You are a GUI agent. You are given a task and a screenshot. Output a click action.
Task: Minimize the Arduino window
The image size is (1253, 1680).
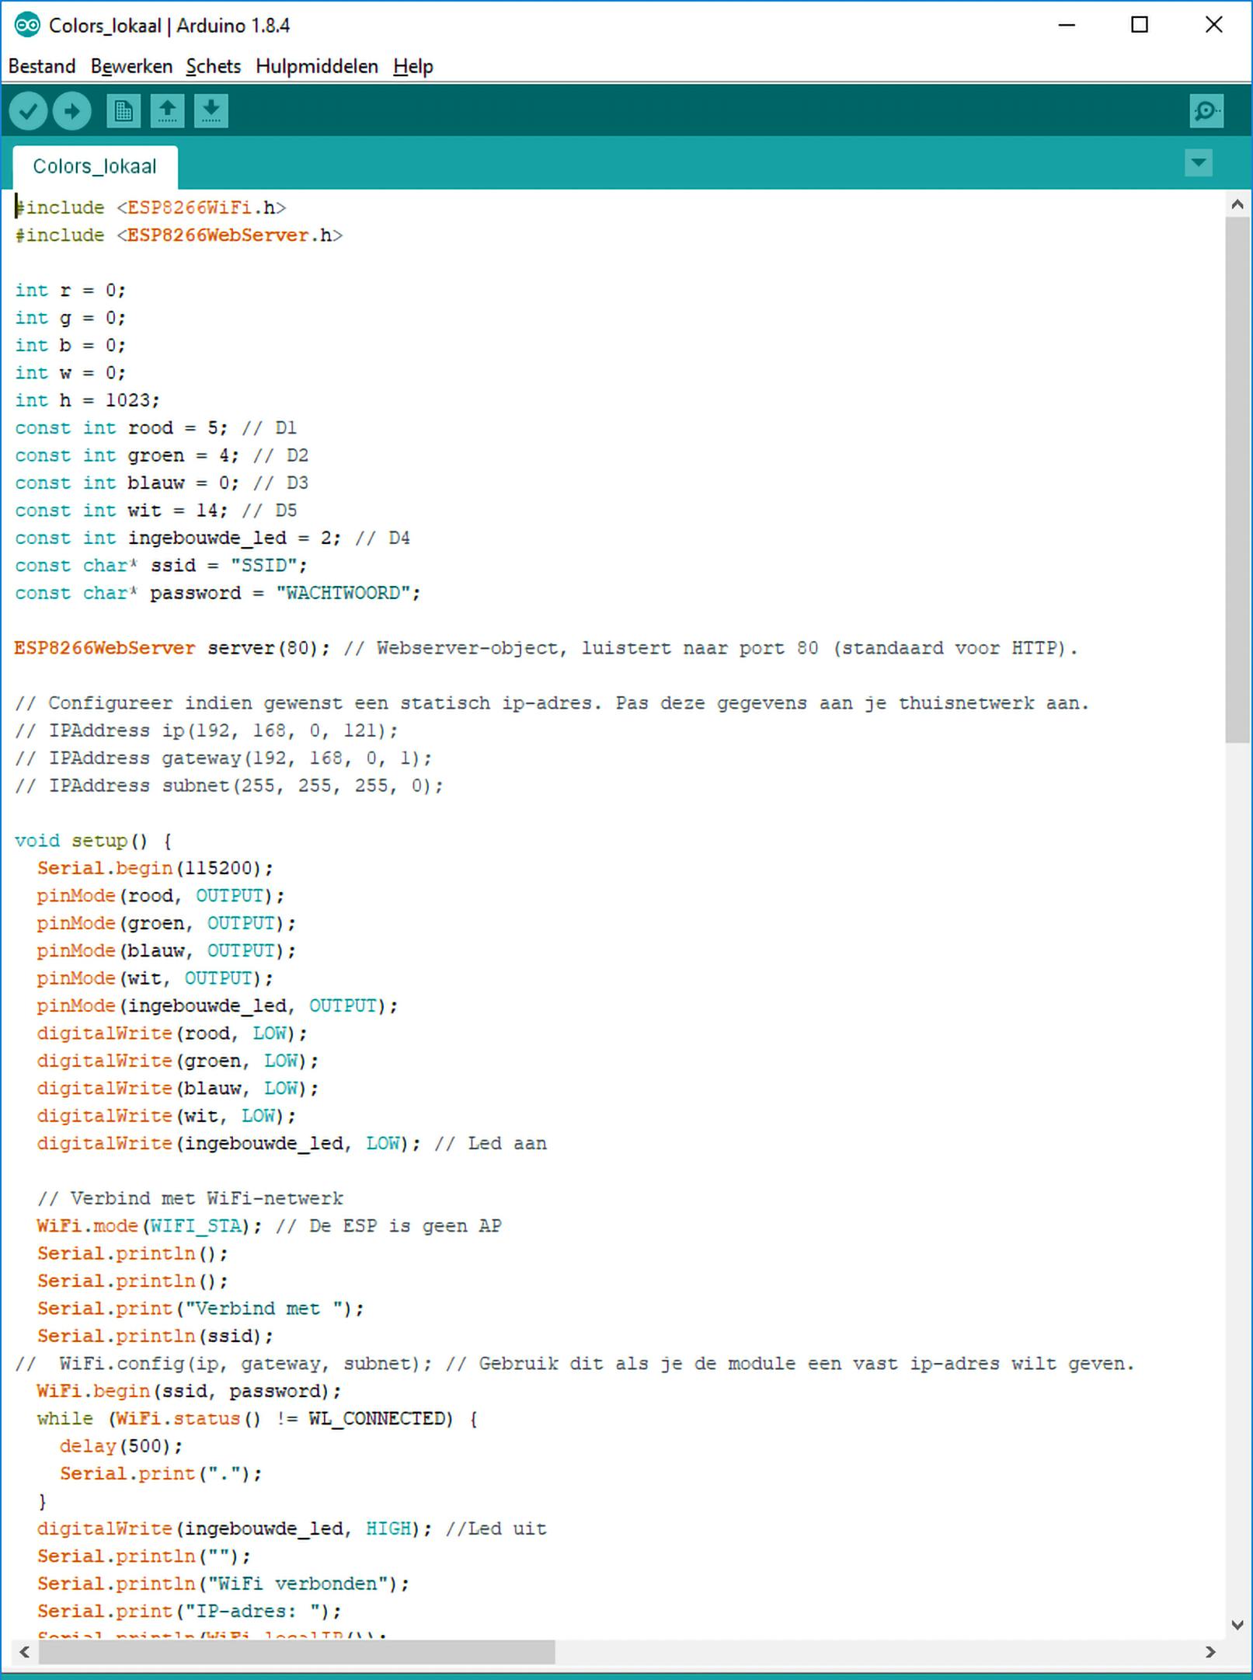coord(1067,26)
